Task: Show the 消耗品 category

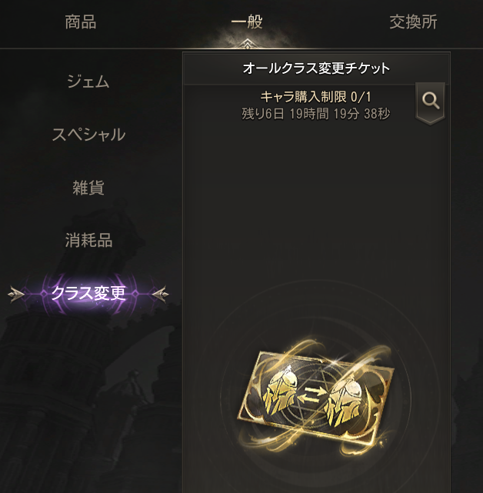Action: click(88, 241)
